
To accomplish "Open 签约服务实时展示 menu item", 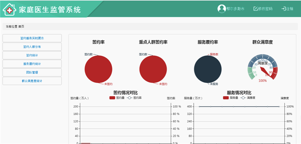I will [32, 38].
